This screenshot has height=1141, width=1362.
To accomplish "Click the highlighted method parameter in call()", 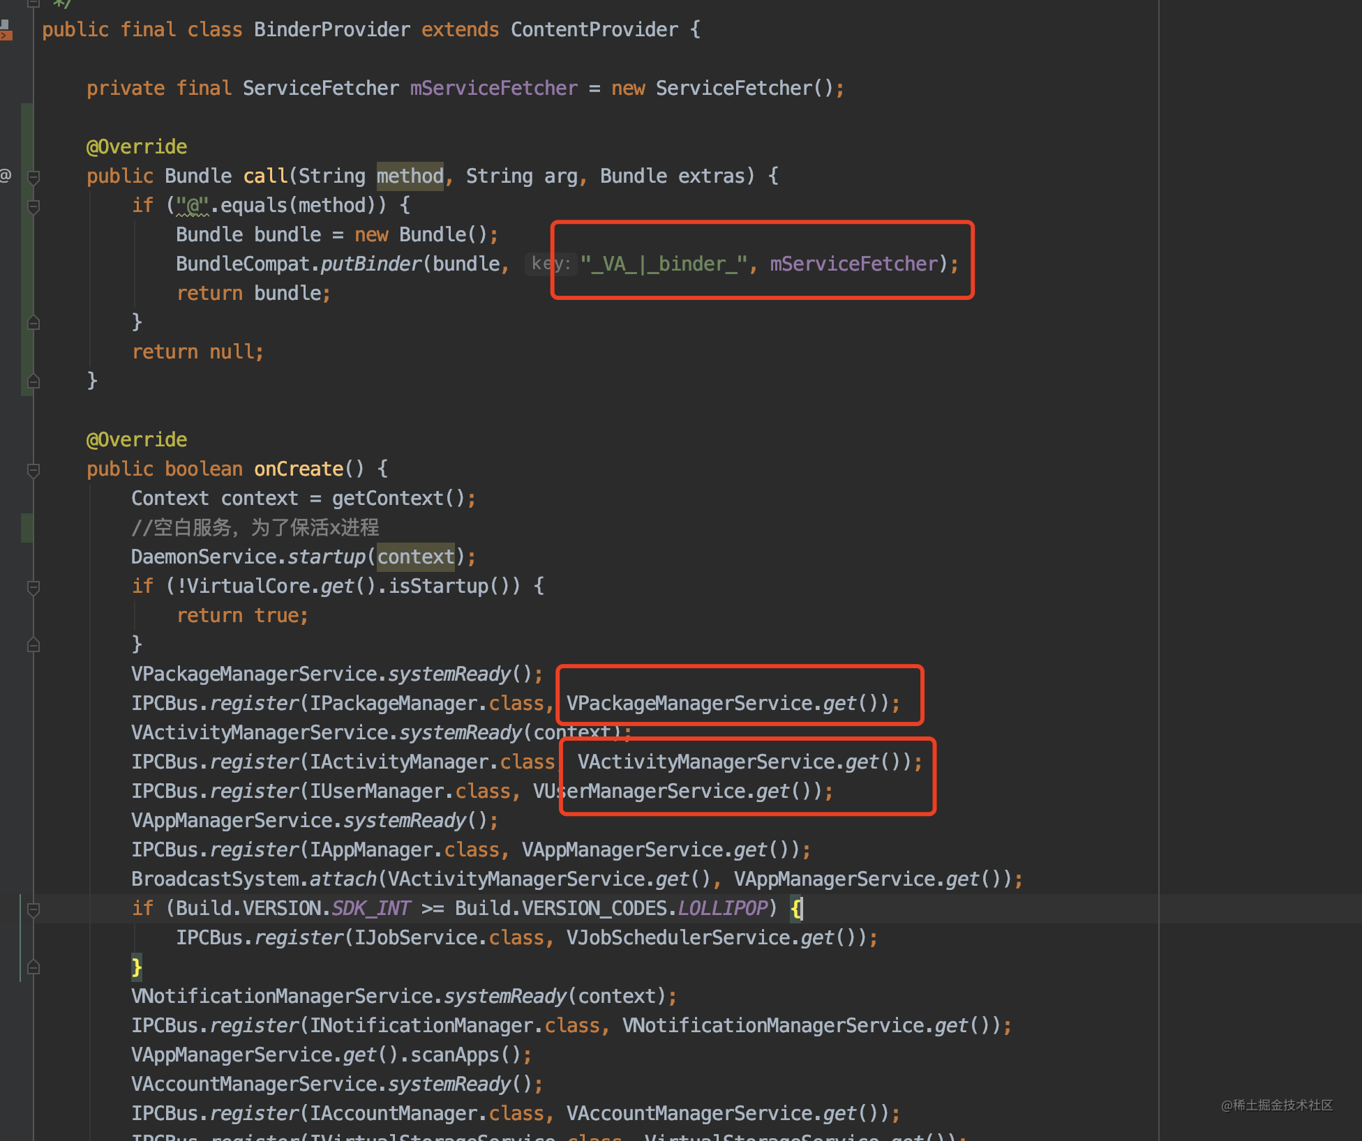I will [x=410, y=176].
